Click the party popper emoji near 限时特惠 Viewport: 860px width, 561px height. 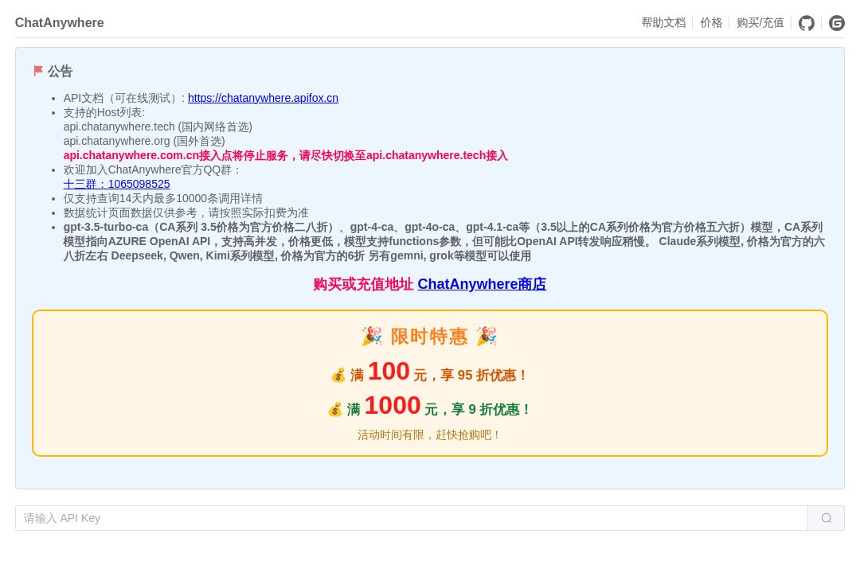[x=372, y=336]
